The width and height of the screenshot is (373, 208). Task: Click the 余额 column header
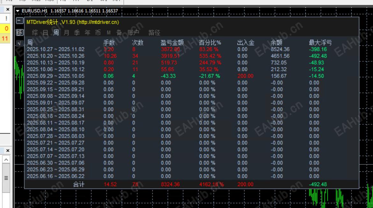click(276, 43)
